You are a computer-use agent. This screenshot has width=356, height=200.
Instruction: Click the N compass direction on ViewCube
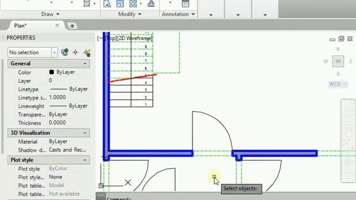click(x=338, y=49)
